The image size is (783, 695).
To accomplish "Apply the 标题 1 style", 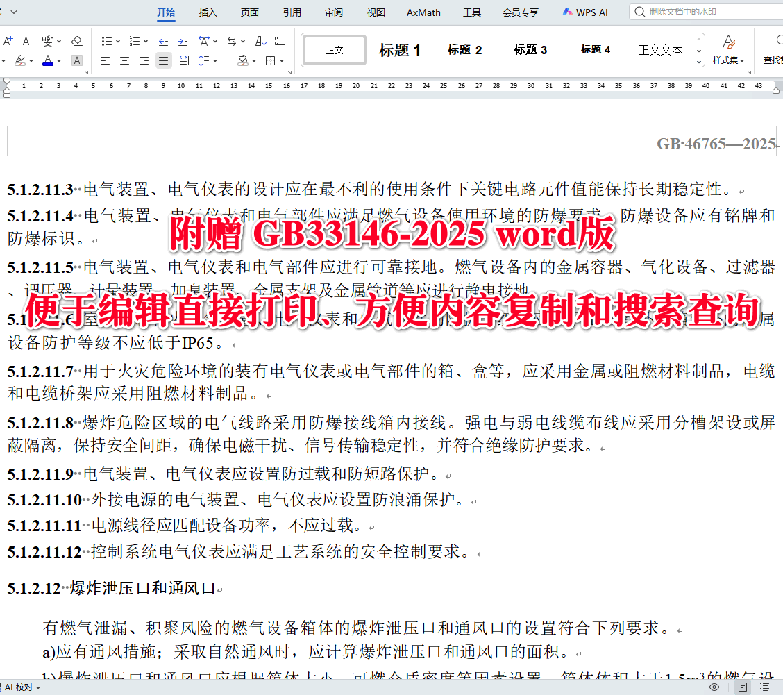I will click(x=400, y=49).
